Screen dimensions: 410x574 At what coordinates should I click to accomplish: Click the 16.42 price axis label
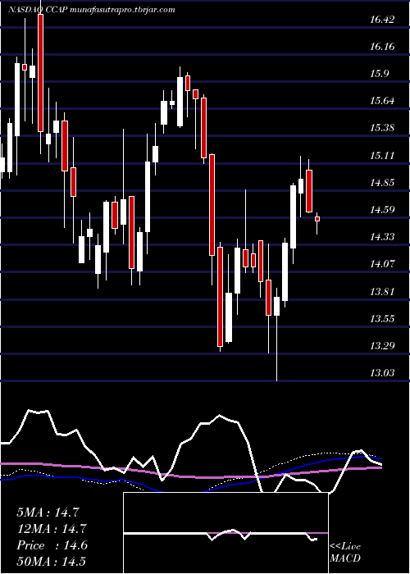coord(382,20)
